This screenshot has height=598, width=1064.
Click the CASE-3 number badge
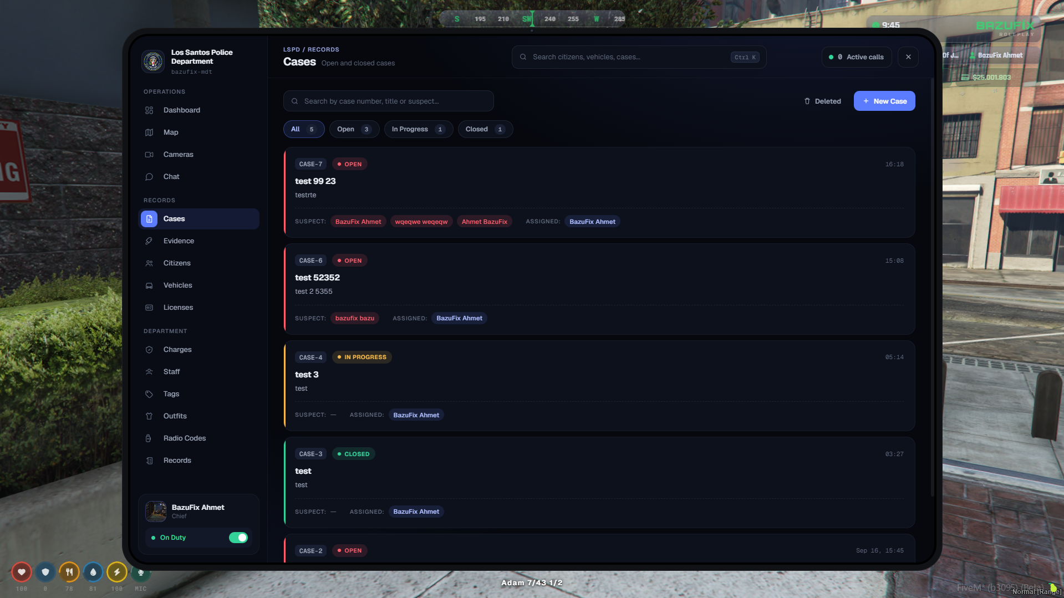pyautogui.click(x=310, y=454)
